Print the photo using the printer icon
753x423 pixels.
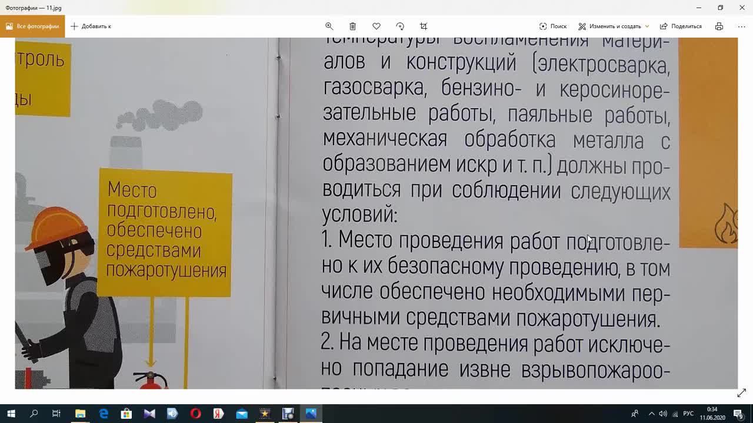719,26
